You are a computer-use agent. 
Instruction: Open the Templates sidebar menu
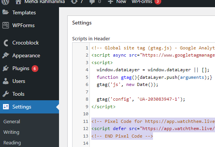[x=24, y=13]
